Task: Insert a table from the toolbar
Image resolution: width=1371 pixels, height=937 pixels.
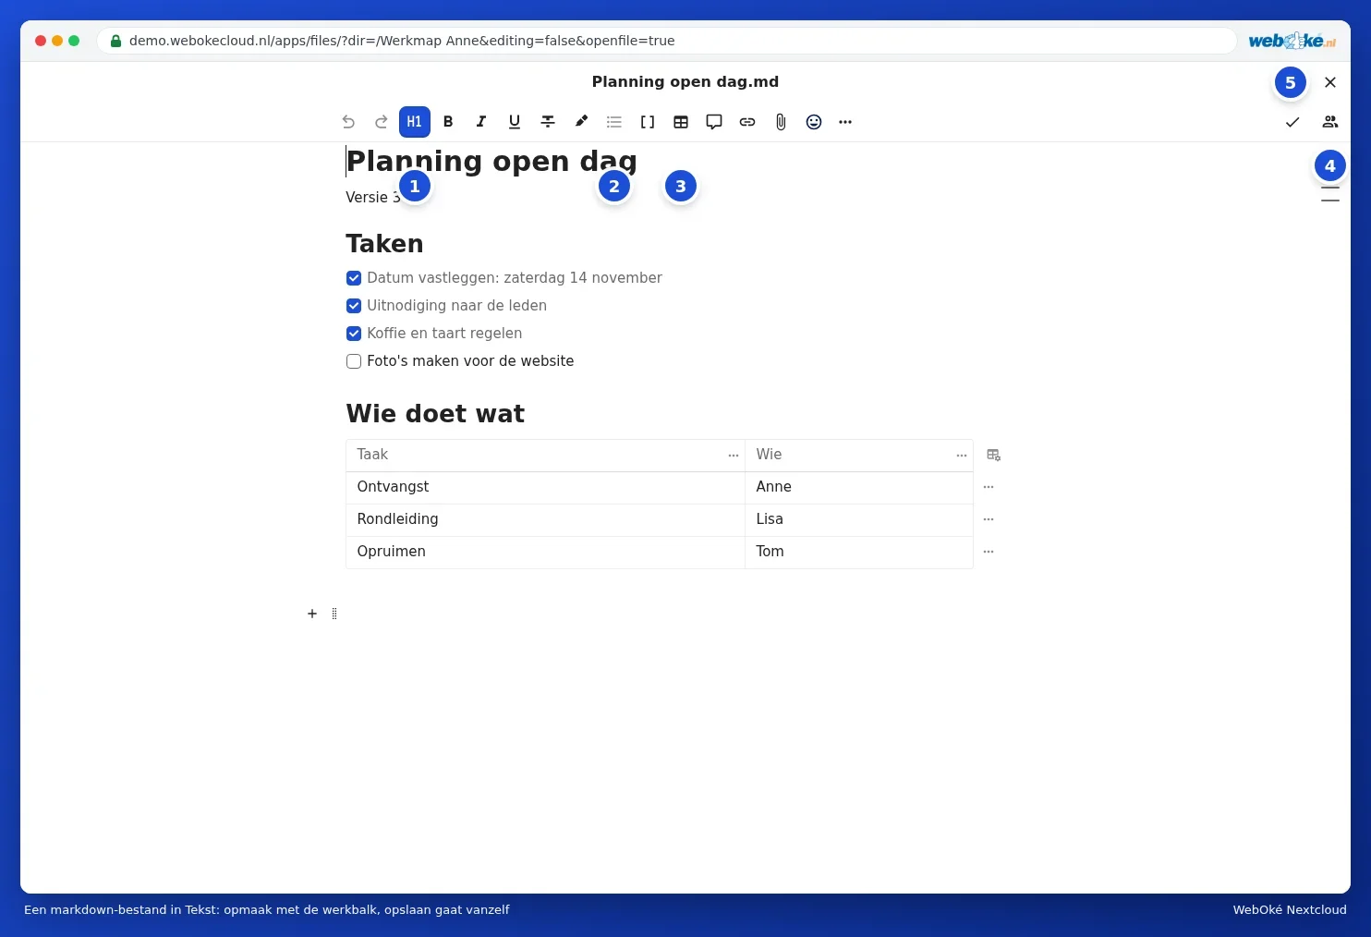Action: point(681,122)
